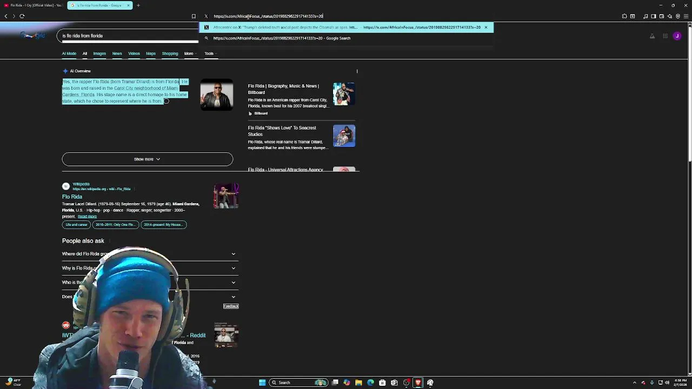Select the Maps search tab
The height and width of the screenshot is (389, 692).
151,53
